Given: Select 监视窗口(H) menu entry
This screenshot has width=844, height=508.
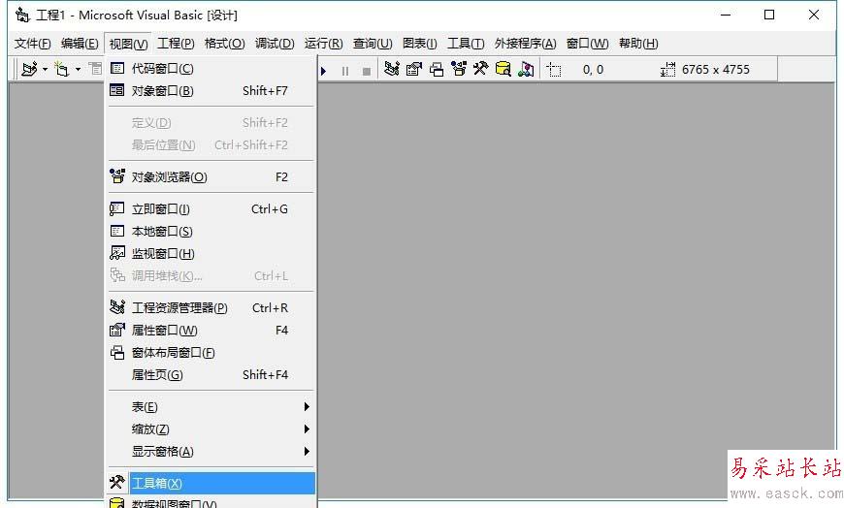Looking at the screenshot, I should click(211, 253).
